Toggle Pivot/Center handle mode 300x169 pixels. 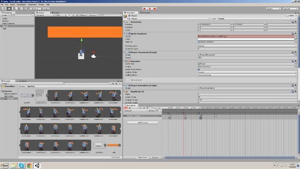(x=35, y=9)
